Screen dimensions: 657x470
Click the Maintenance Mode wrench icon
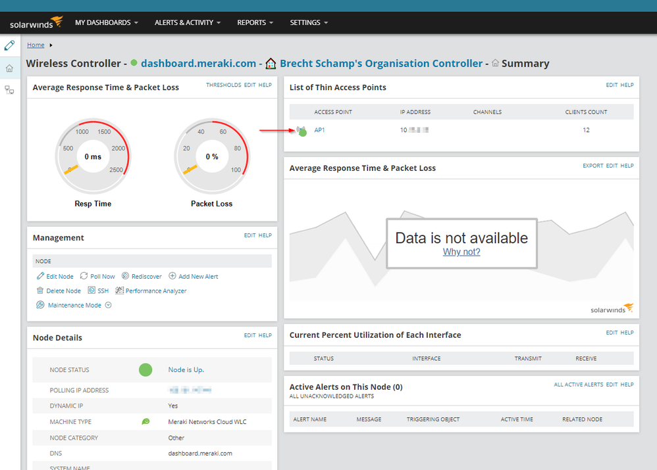point(40,305)
